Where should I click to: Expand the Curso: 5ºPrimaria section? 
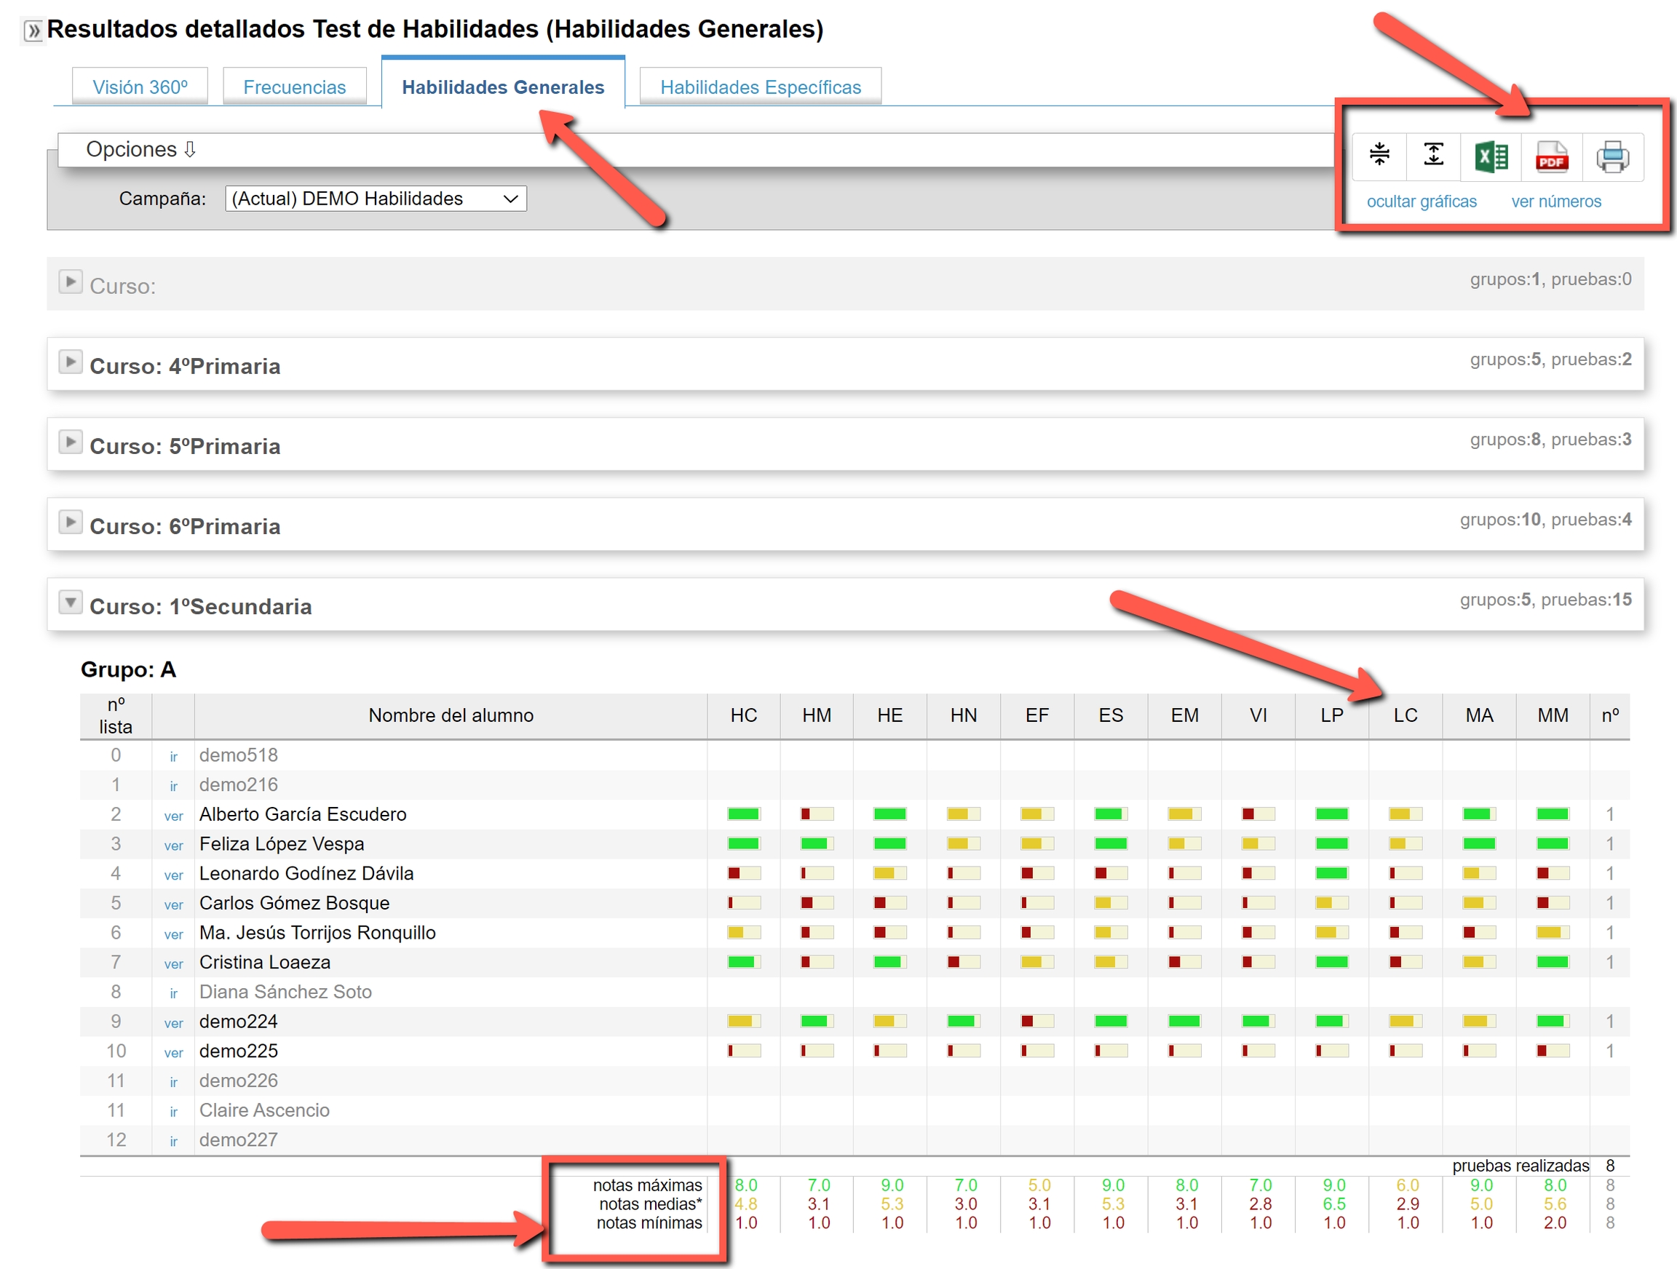[71, 442]
